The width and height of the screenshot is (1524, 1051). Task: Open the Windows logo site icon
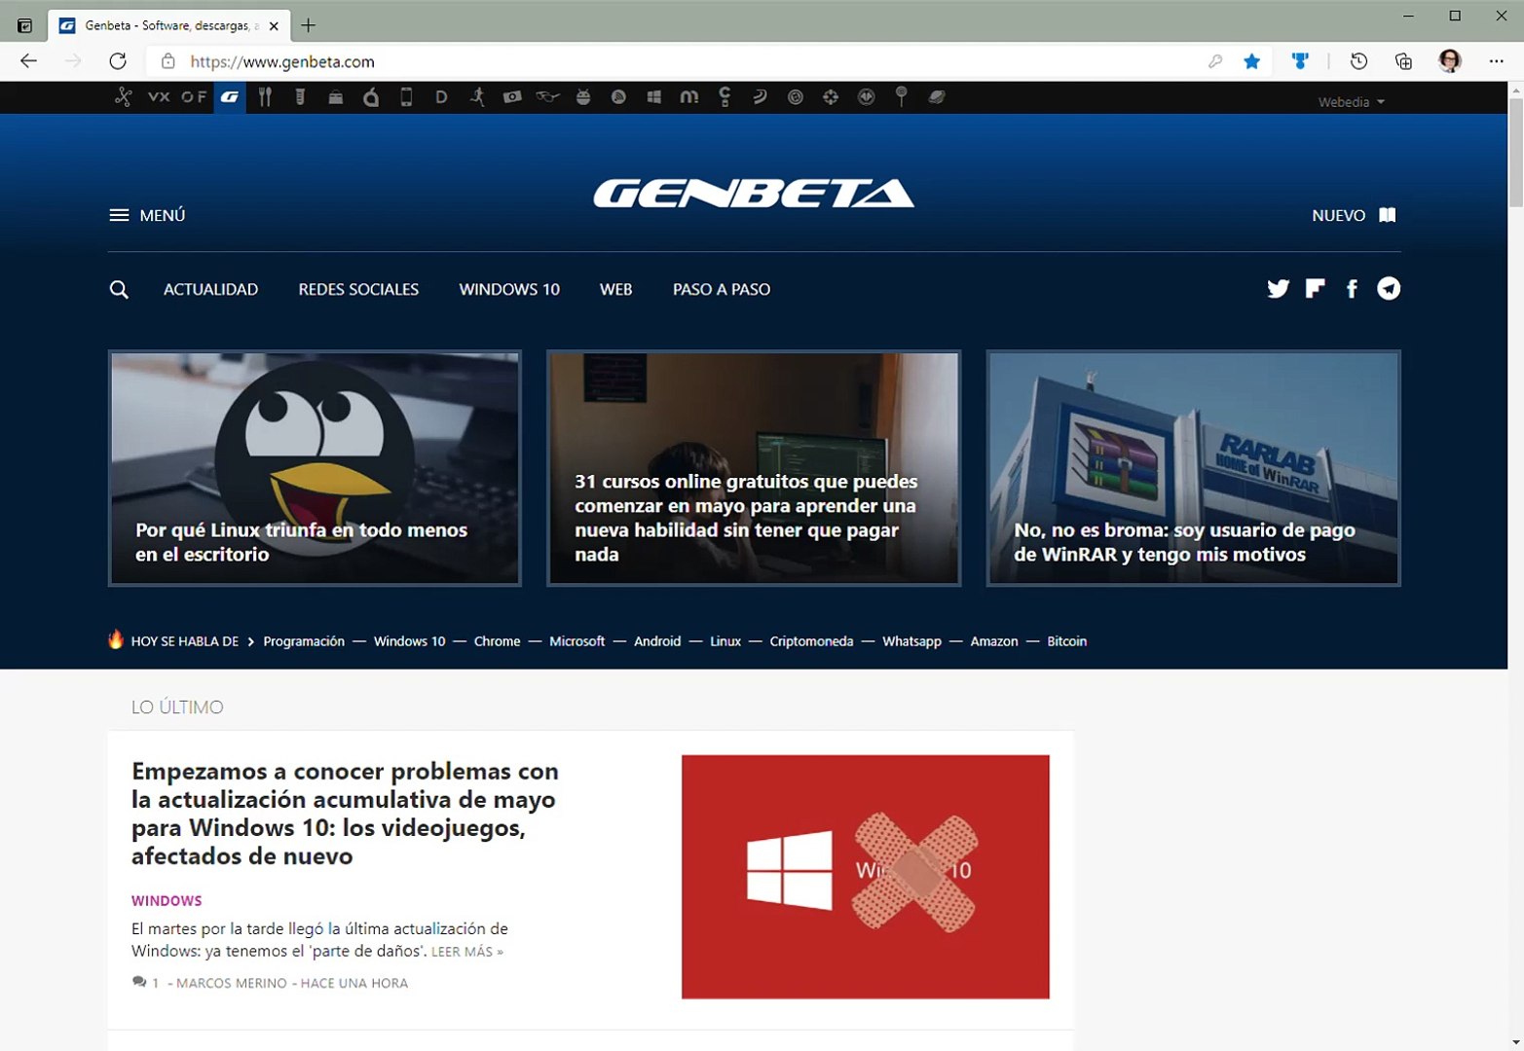(x=654, y=96)
